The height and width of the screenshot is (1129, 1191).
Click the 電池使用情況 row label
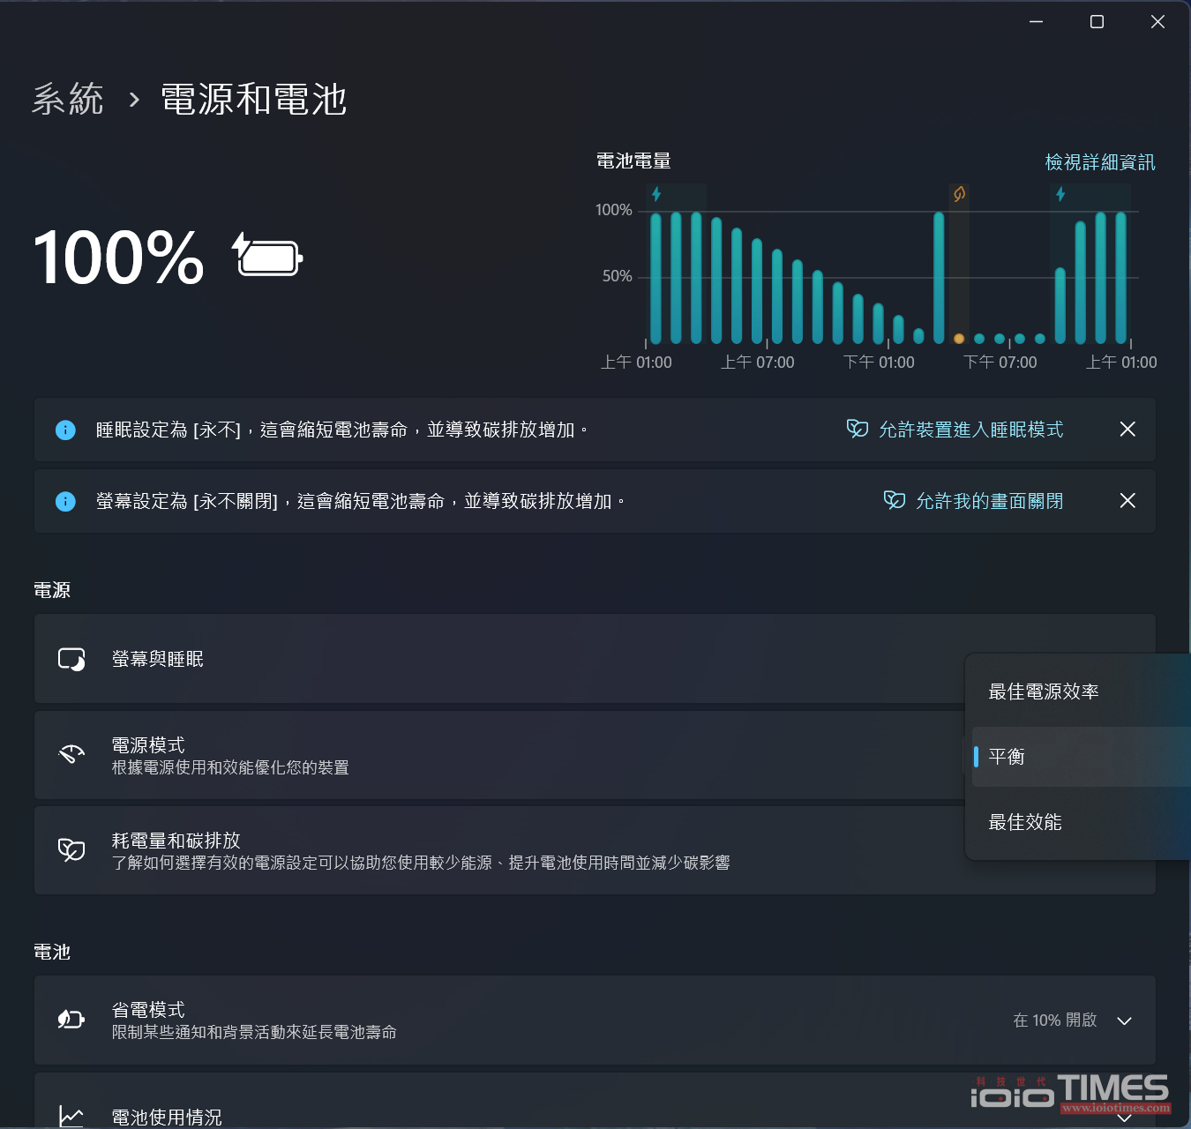click(167, 1117)
